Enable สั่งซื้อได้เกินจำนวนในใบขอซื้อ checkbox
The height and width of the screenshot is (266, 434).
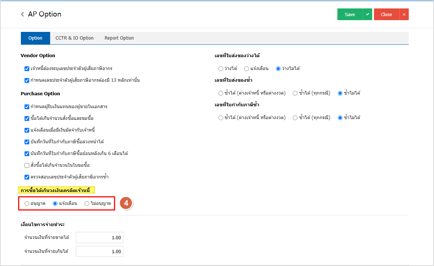click(27, 165)
